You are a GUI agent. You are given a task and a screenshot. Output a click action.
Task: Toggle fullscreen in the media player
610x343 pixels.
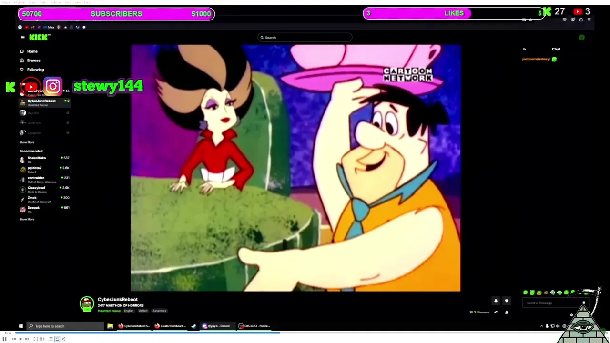click(36, 339)
